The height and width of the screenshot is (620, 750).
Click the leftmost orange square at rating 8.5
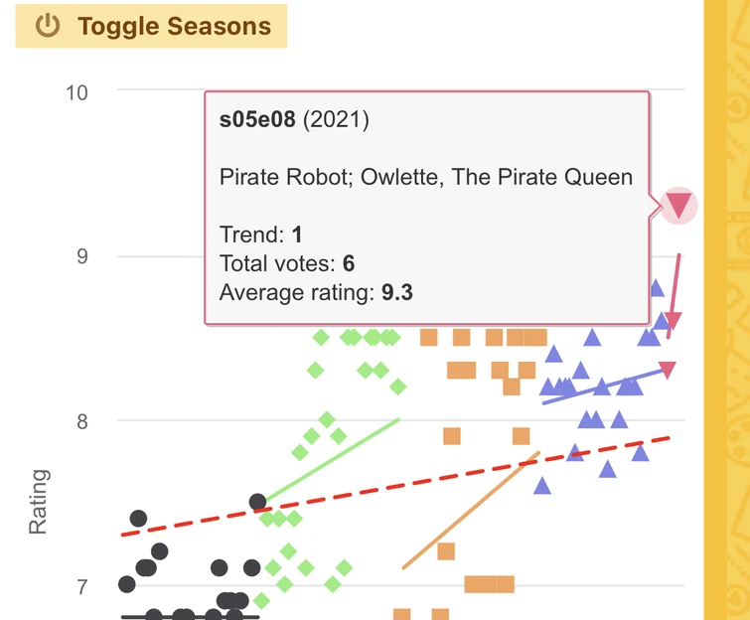pos(429,338)
